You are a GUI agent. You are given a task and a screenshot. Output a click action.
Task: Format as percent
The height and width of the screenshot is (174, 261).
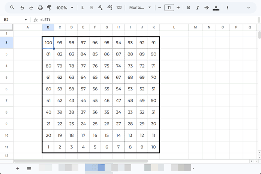(91, 7)
